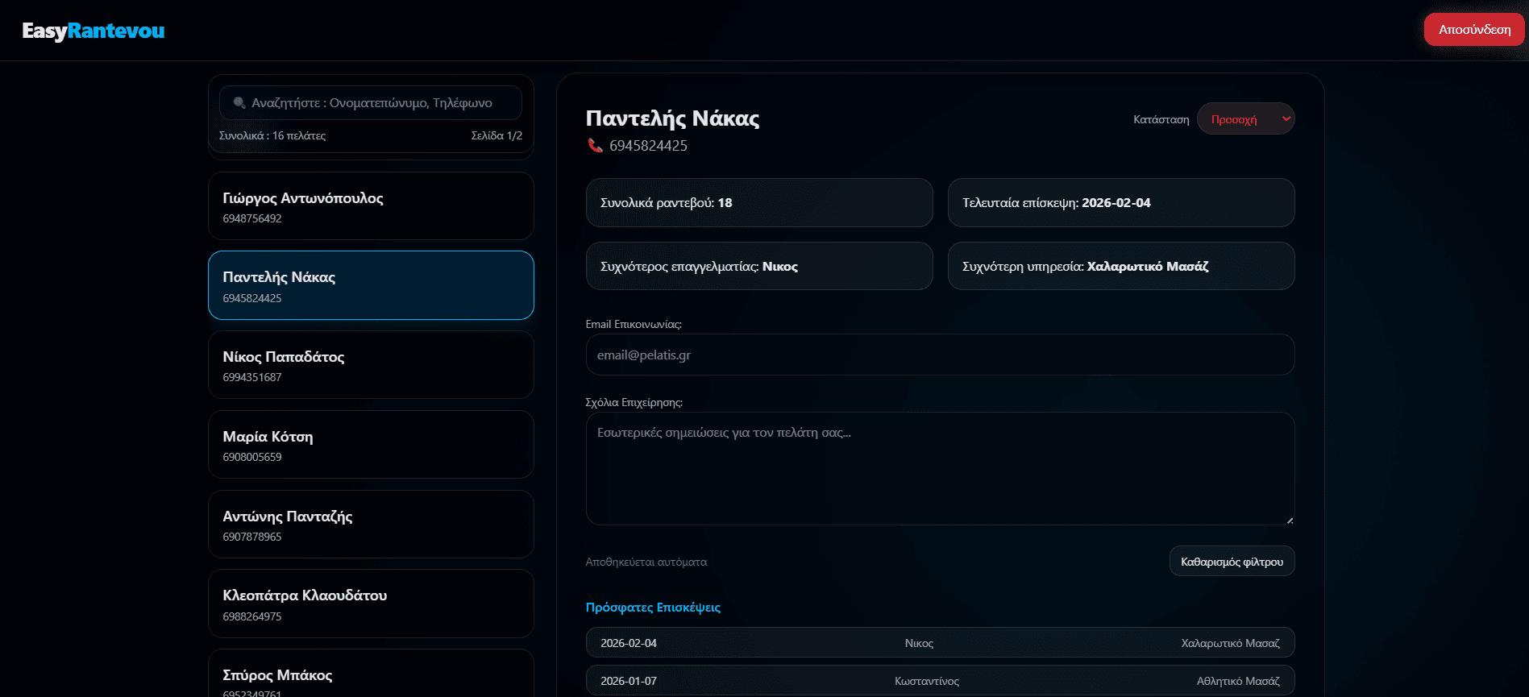
Task: Select customer Κλεοπάτρα Κλαουδάτου
Action: pos(371,604)
